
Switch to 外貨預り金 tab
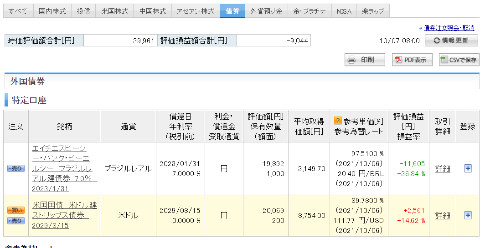point(266,11)
